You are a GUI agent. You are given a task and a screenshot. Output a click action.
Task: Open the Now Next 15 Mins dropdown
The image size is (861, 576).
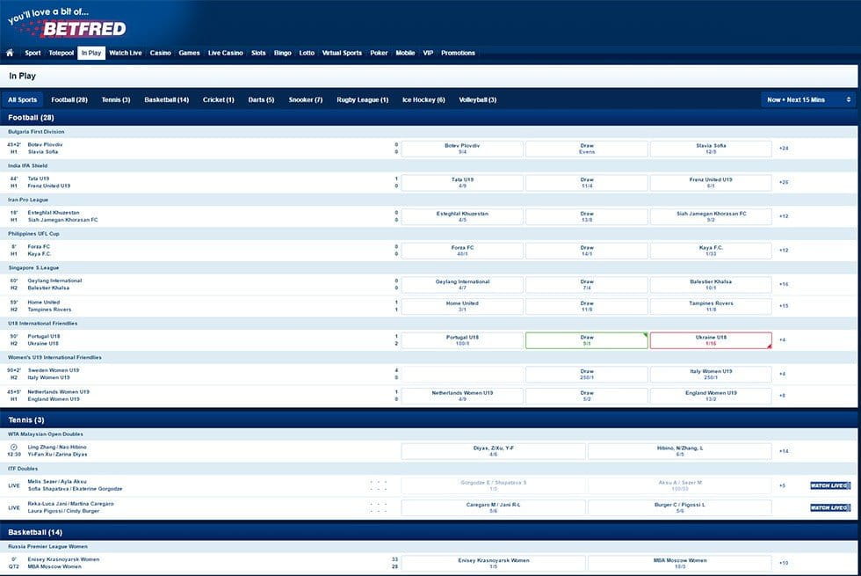(x=809, y=99)
